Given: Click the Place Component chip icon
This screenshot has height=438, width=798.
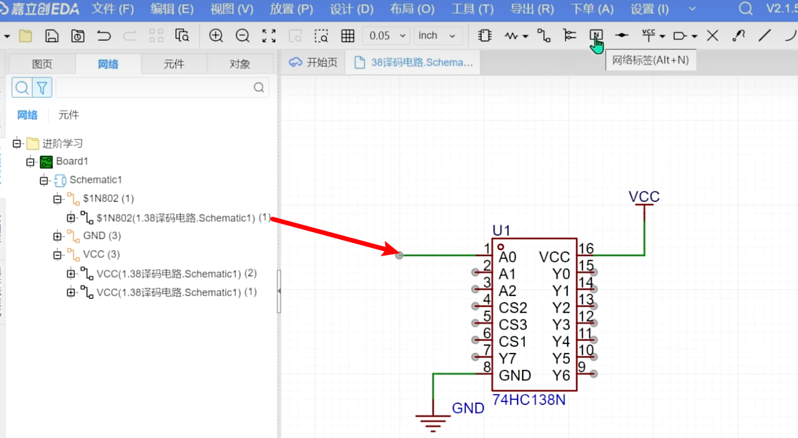Looking at the screenshot, I should click(484, 36).
